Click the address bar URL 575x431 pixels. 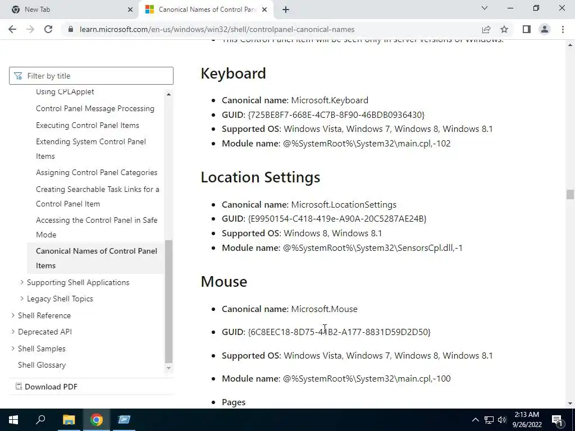click(217, 29)
